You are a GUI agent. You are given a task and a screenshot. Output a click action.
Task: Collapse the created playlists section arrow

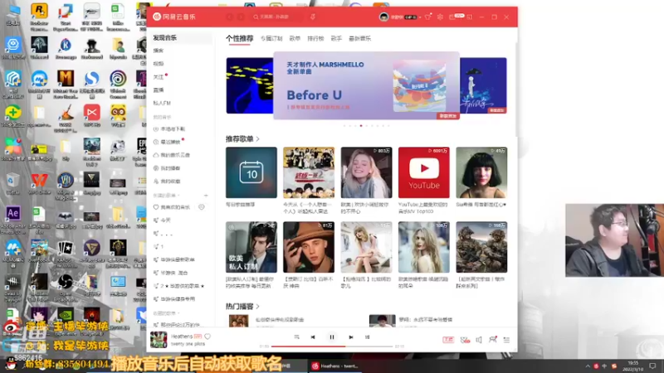click(178, 196)
